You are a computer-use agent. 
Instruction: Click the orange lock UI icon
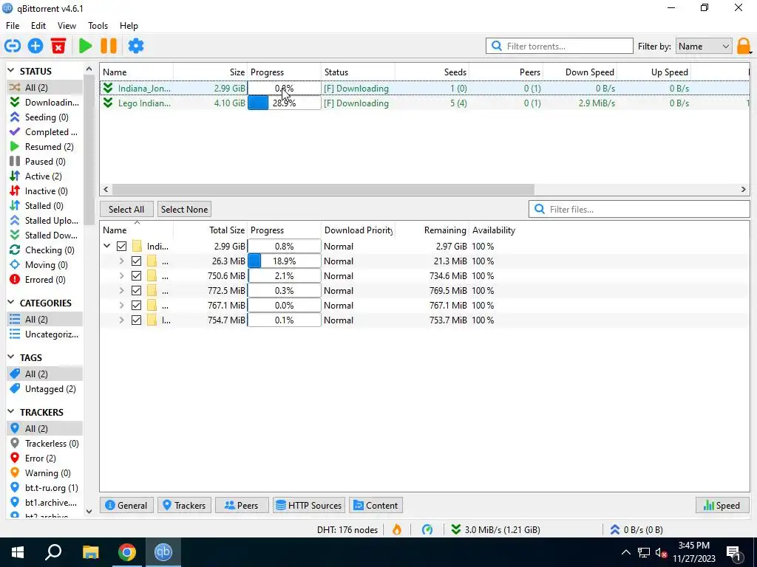(744, 47)
